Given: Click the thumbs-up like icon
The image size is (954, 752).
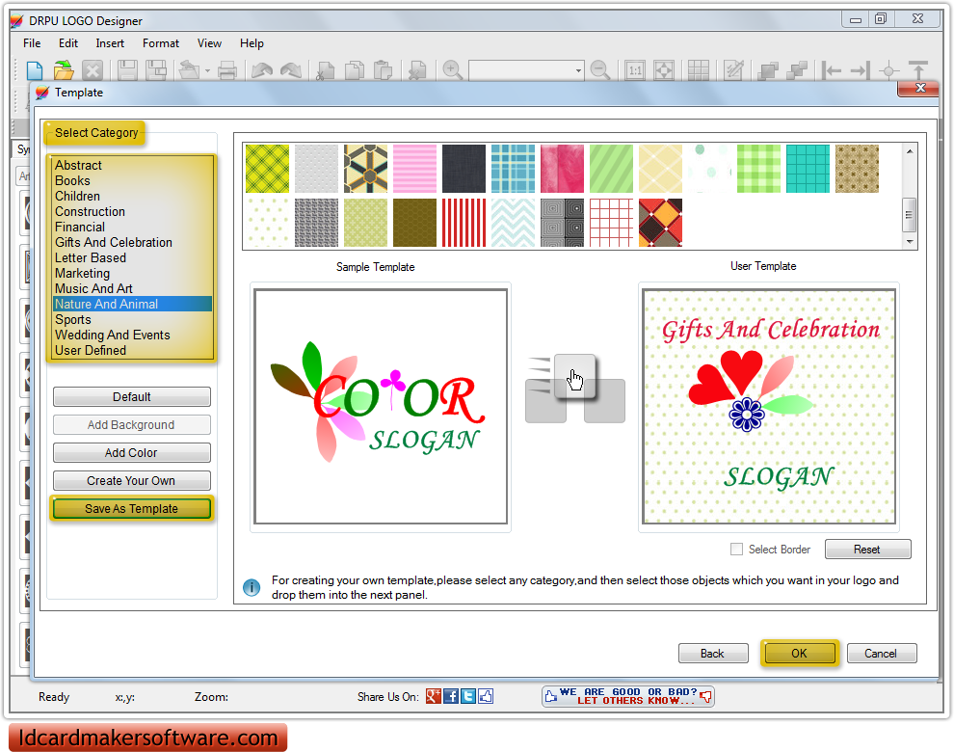Looking at the screenshot, I should [x=486, y=696].
